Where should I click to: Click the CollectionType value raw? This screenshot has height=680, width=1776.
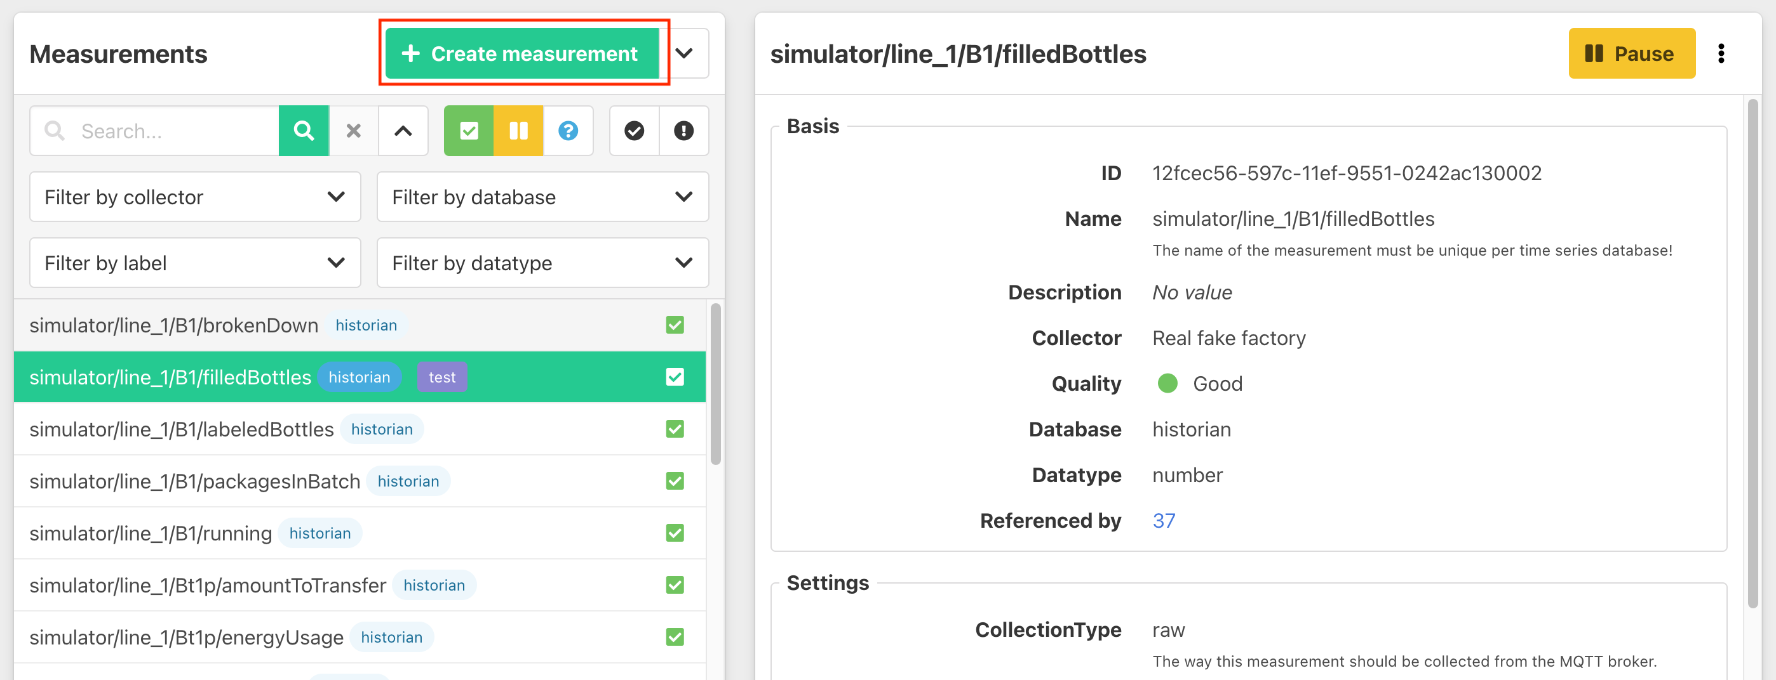[x=1169, y=630]
